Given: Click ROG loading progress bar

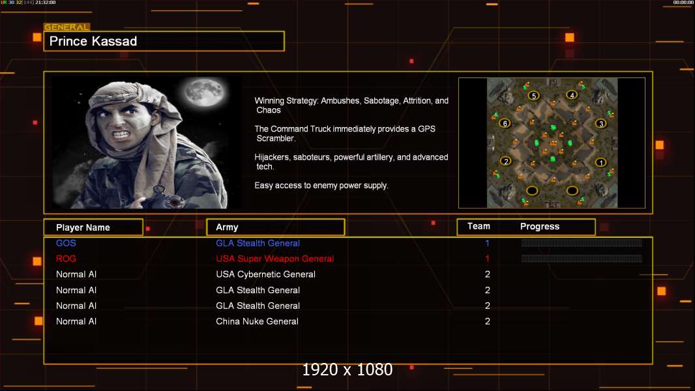Looking at the screenshot, I should click(x=582, y=259).
